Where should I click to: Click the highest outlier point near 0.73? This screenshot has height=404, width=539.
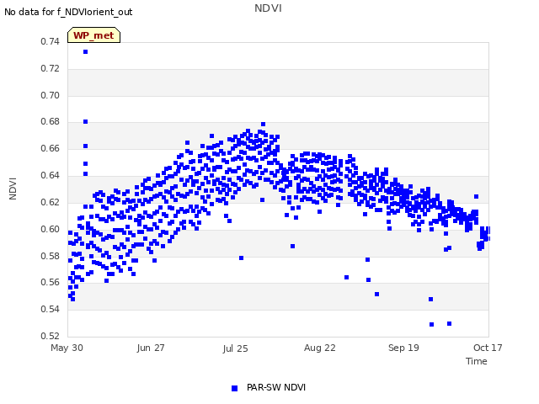pos(86,52)
